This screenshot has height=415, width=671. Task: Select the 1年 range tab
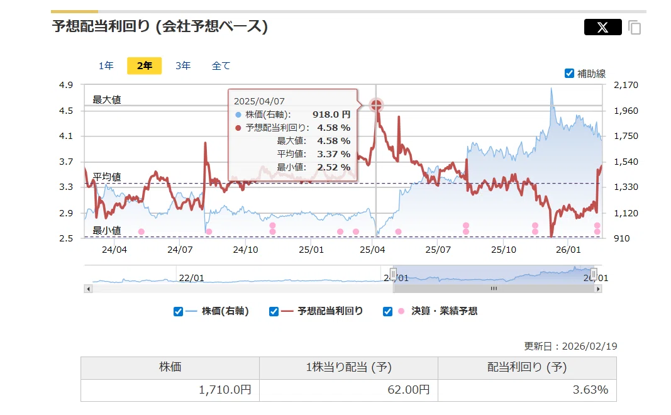(106, 66)
